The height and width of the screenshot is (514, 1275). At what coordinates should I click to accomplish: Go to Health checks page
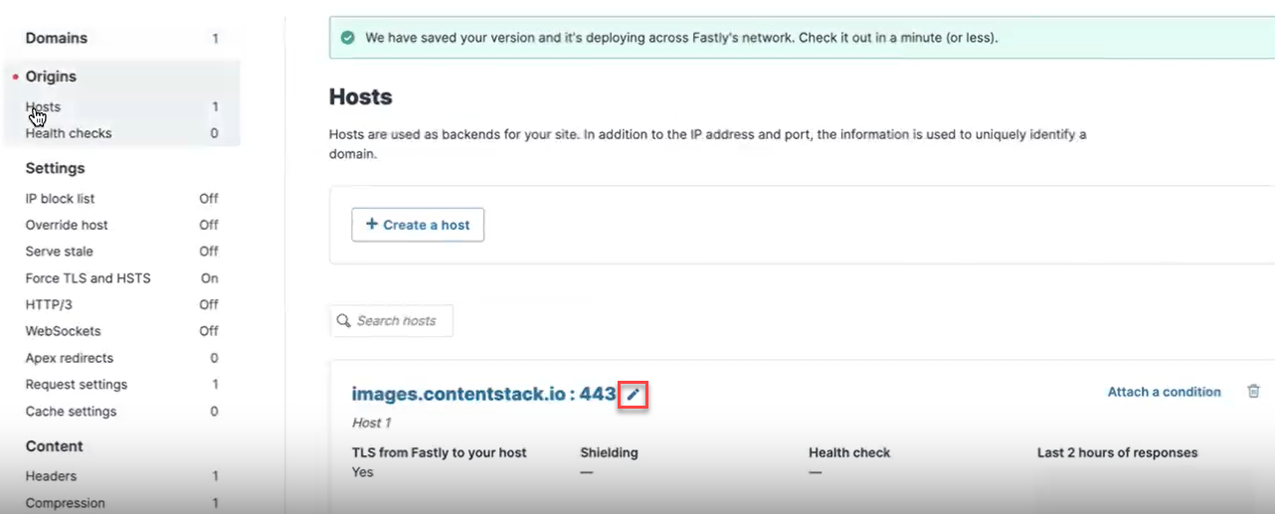click(69, 133)
